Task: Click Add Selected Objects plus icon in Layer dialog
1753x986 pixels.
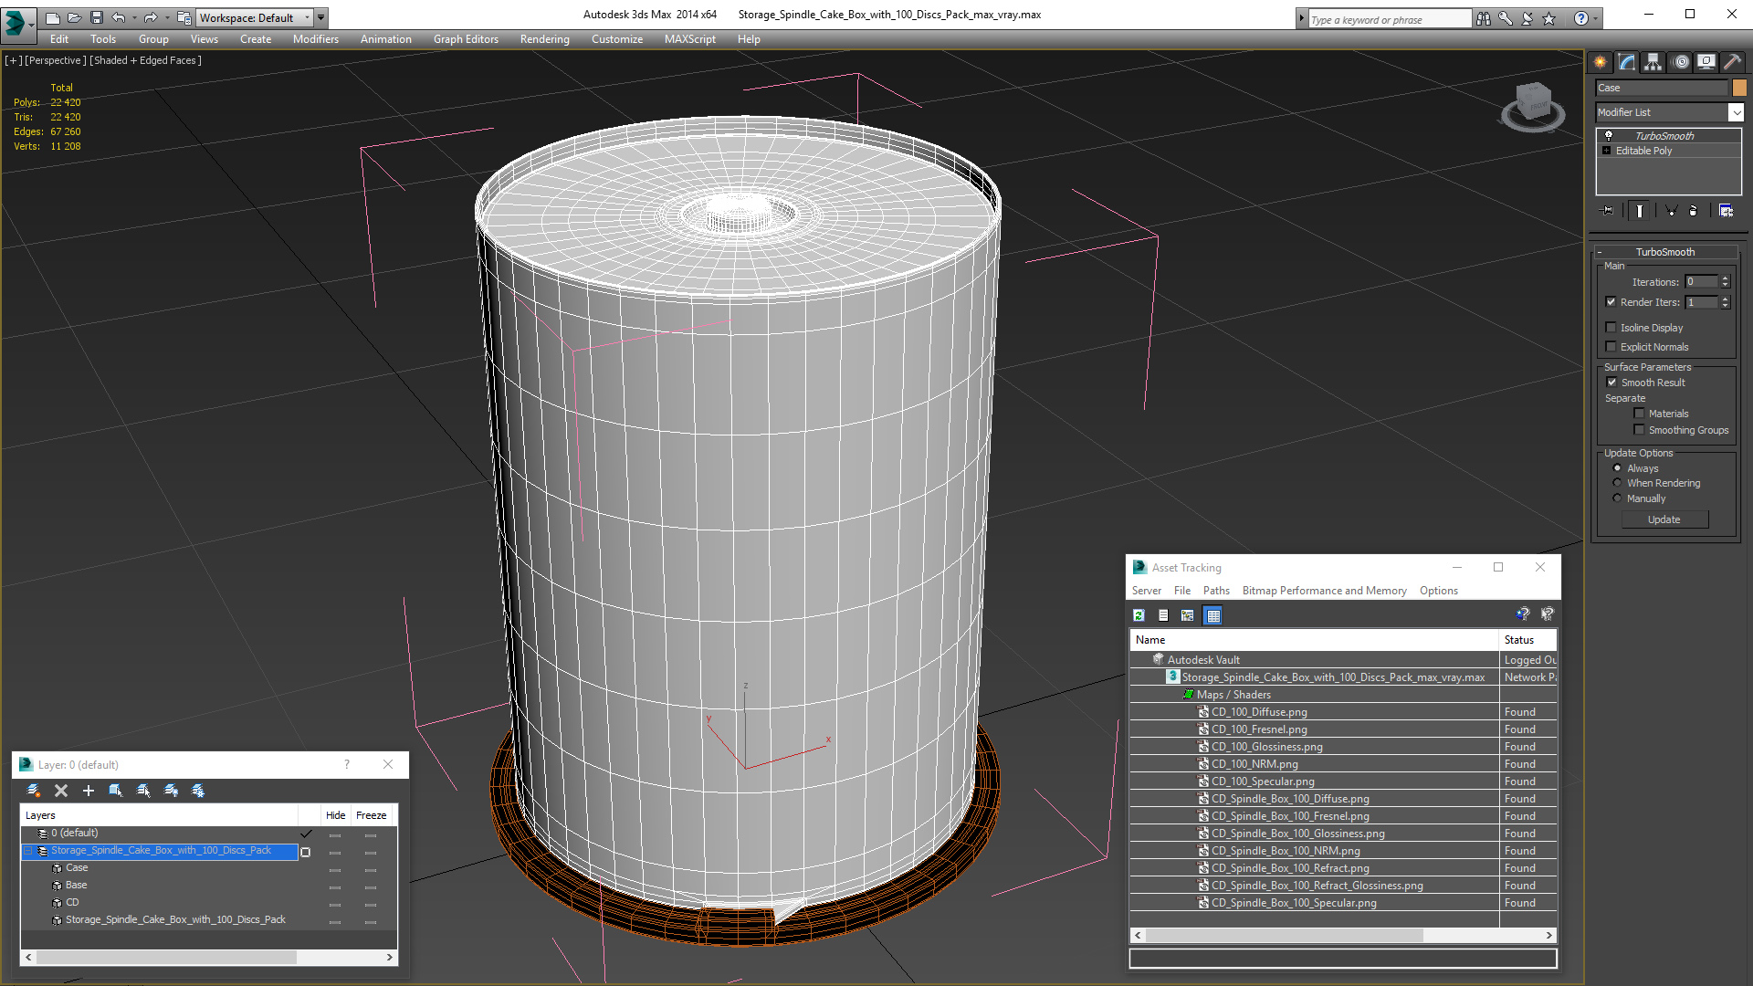Action: (89, 791)
